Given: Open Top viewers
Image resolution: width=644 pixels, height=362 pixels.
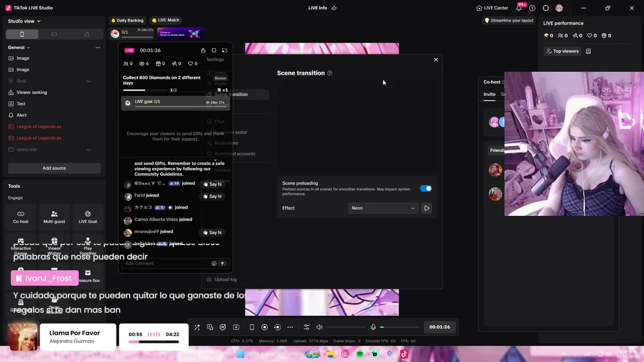Looking at the screenshot, I should pos(562,51).
